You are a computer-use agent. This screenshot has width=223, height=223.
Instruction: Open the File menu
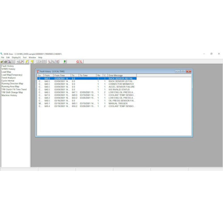point(3,58)
